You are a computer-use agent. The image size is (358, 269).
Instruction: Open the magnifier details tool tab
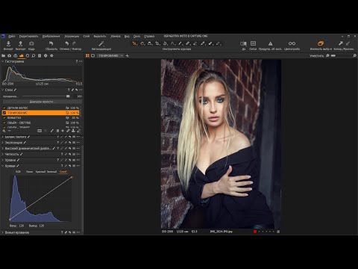[x=34, y=56]
